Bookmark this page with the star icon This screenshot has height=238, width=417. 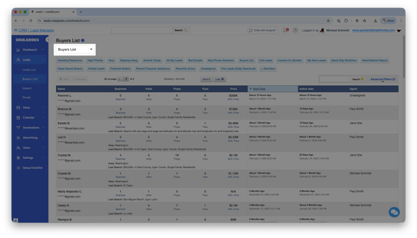[328, 21]
